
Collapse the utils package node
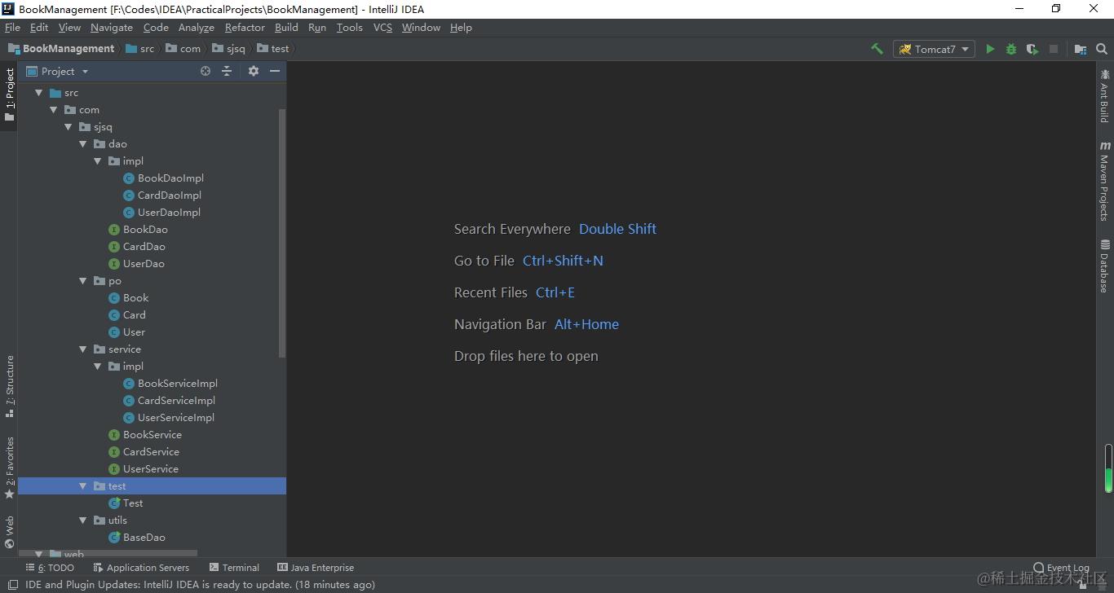tap(82, 521)
